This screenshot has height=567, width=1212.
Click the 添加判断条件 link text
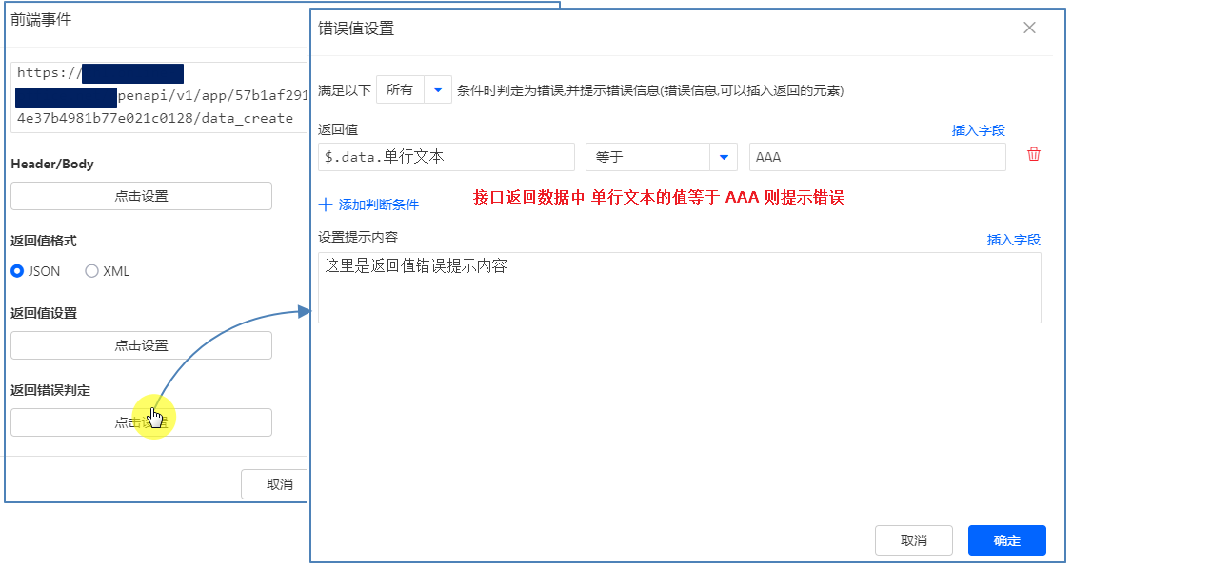coord(378,205)
